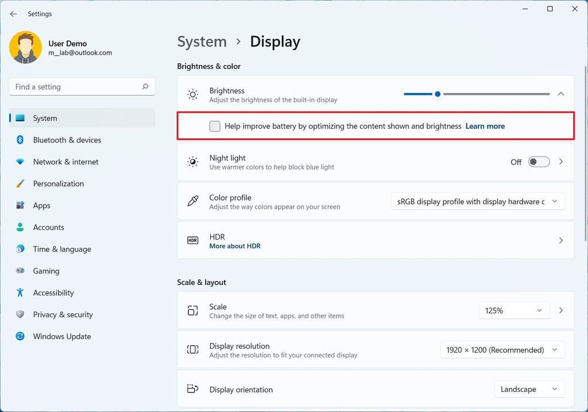This screenshot has width=588, height=412.
Task: Open the Scale percentage dropdown
Action: pyautogui.click(x=513, y=310)
